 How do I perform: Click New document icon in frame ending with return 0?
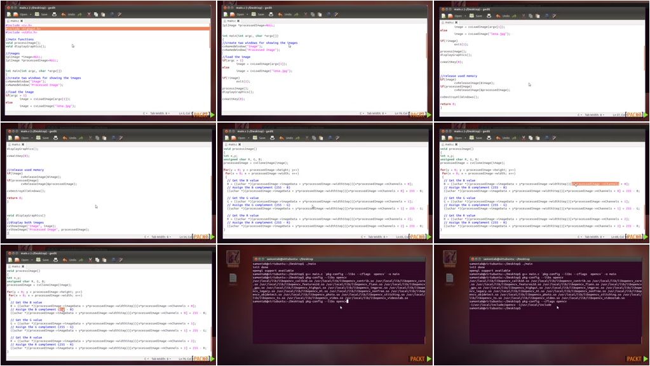[x=443, y=16]
